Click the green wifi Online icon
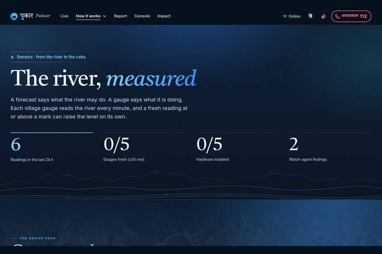This screenshot has width=382, height=254. [284, 16]
